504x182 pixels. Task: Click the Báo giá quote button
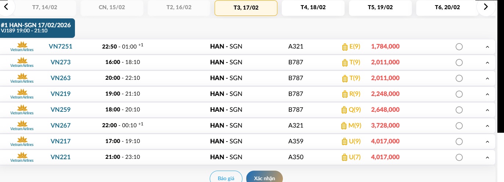coord(226,178)
